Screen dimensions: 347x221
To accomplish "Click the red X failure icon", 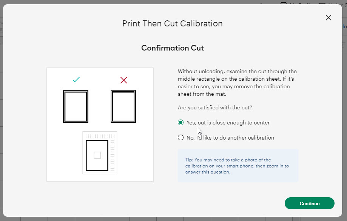I will [x=123, y=80].
